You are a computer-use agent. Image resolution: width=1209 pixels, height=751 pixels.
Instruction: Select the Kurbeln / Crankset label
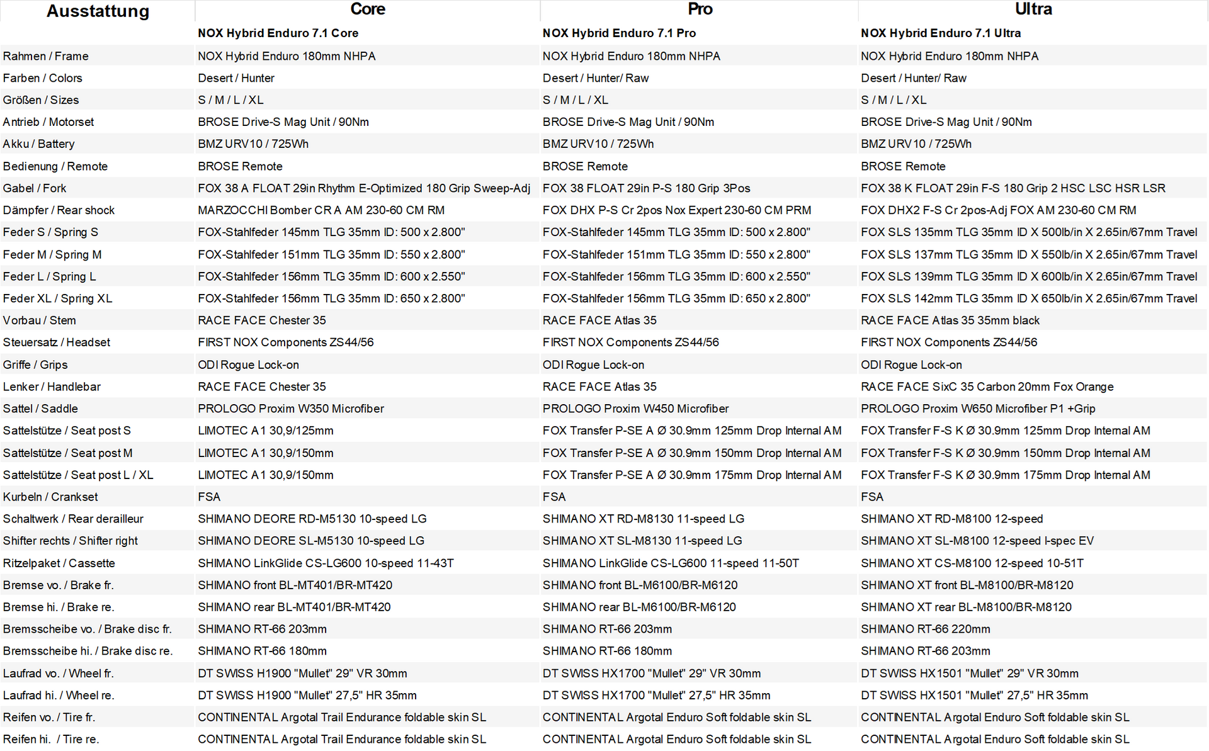click(x=50, y=497)
